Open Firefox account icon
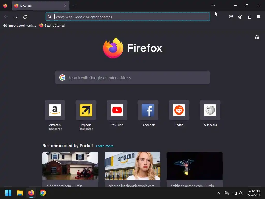Screen dimensions: 265x199 click(x=240, y=17)
